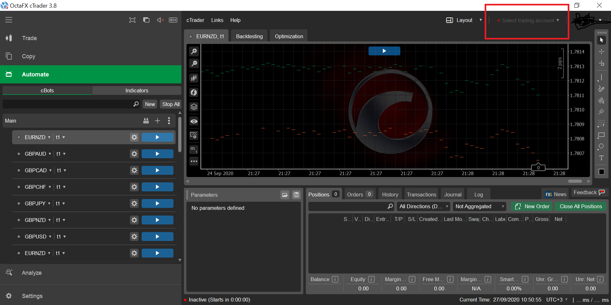Image resolution: width=611 pixels, height=305 pixels.
Task: Open settings gear for GBPJPY
Action: pos(134,203)
